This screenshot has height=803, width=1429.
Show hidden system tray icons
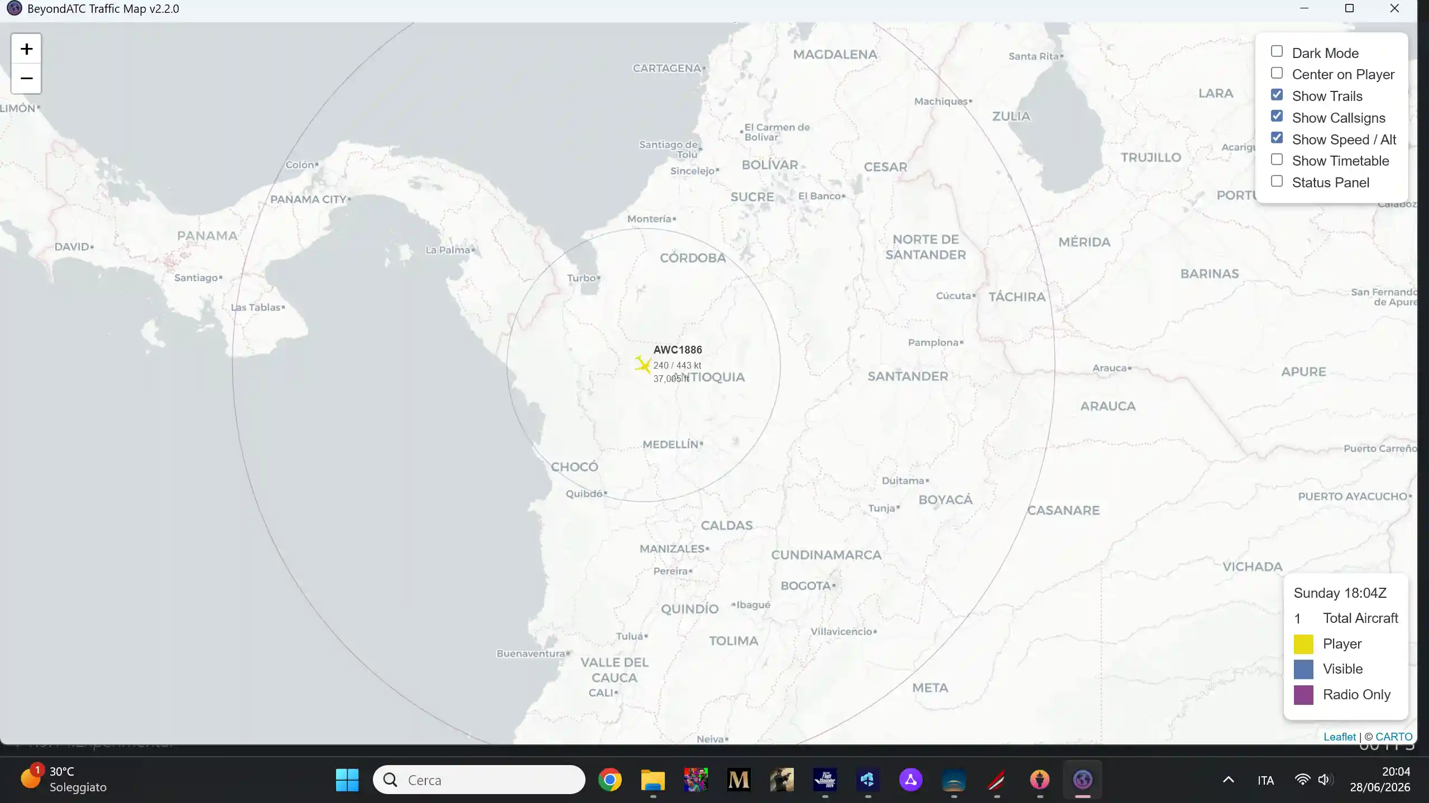tap(1228, 780)
